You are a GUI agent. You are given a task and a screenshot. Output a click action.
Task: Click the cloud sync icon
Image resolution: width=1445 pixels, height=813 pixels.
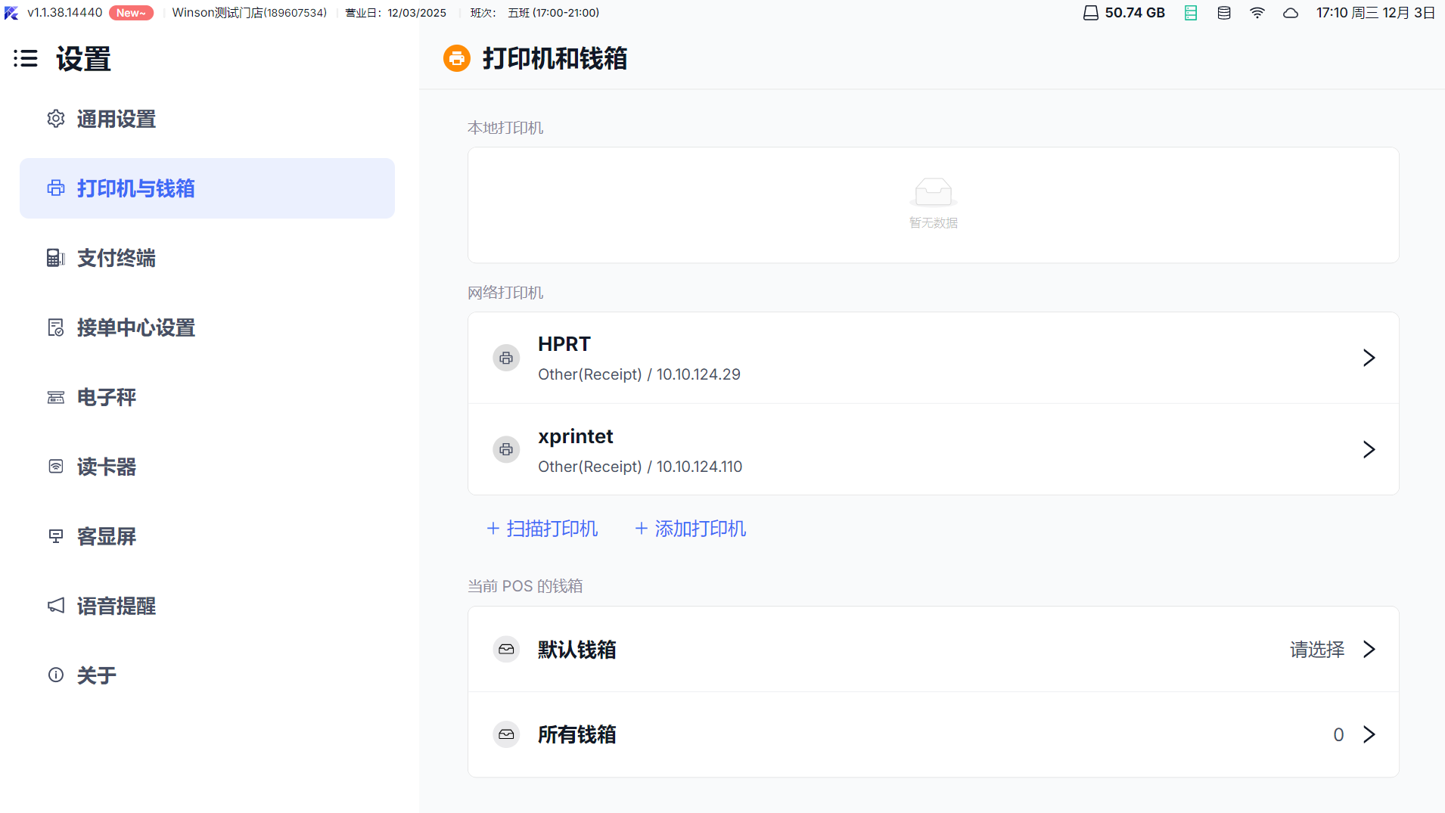1290,13
